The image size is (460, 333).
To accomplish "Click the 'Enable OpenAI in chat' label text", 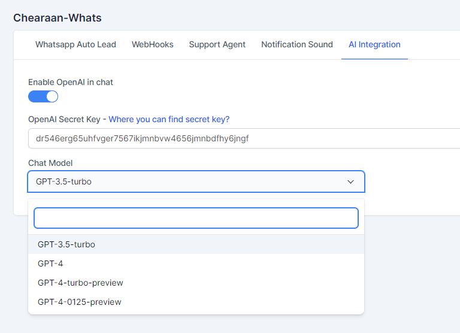I will [x=71, y=82].
